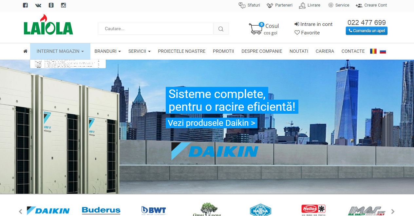Switch language using the Romanian flag
This screenshot has width=414, height=216.
[373, 51]
